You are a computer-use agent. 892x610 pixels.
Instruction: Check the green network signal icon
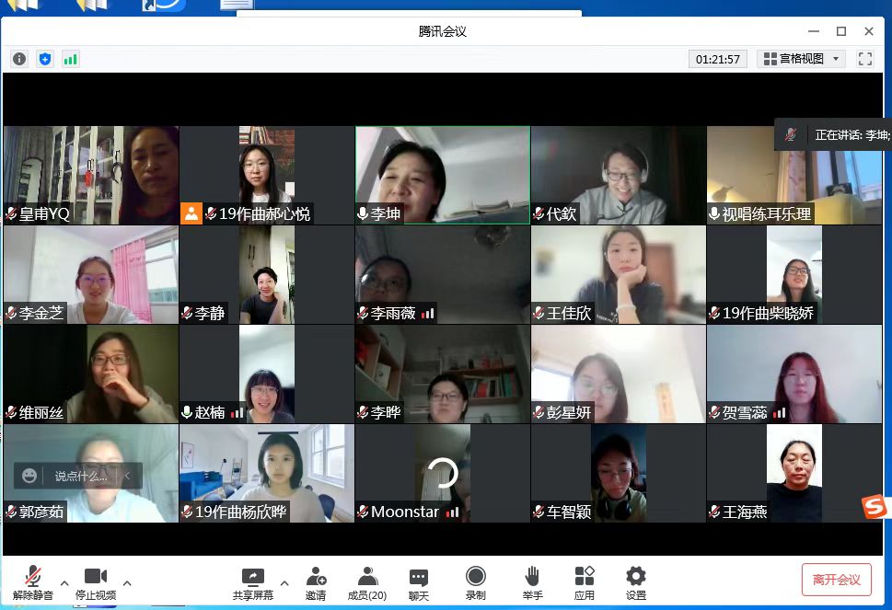[x=71, y=59]
